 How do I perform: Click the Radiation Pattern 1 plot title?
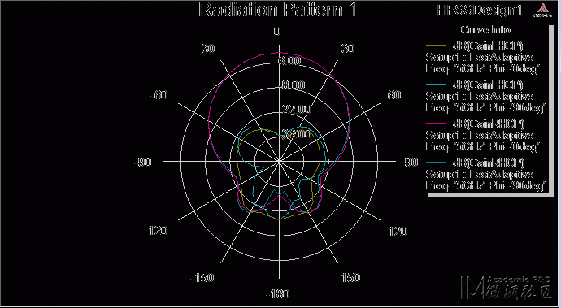pos(277,10)
